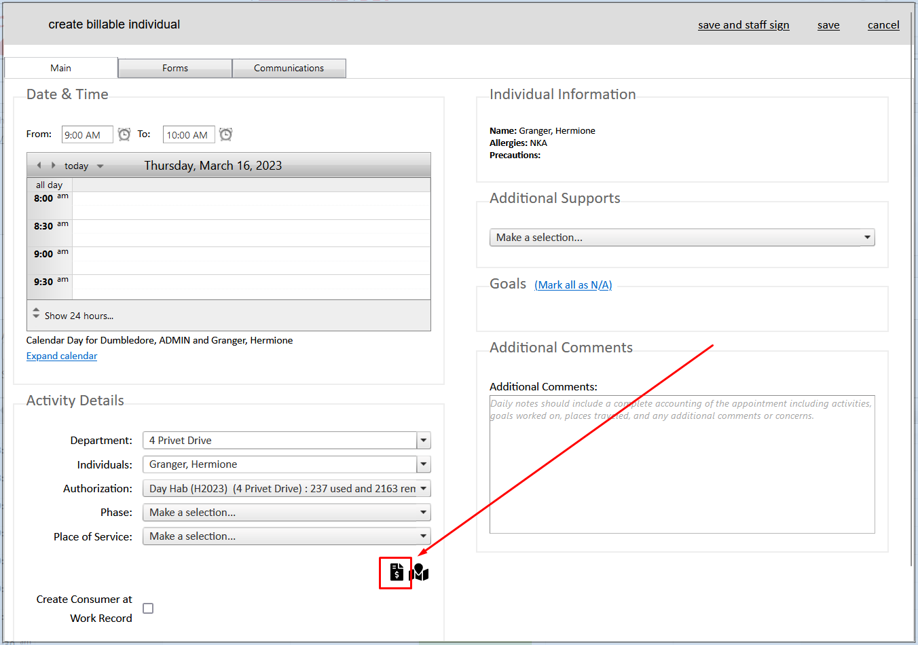This screenshot has height=645, width=918.
Task: Expand the Individuals dropdown
Action: (x=424, y=464)
